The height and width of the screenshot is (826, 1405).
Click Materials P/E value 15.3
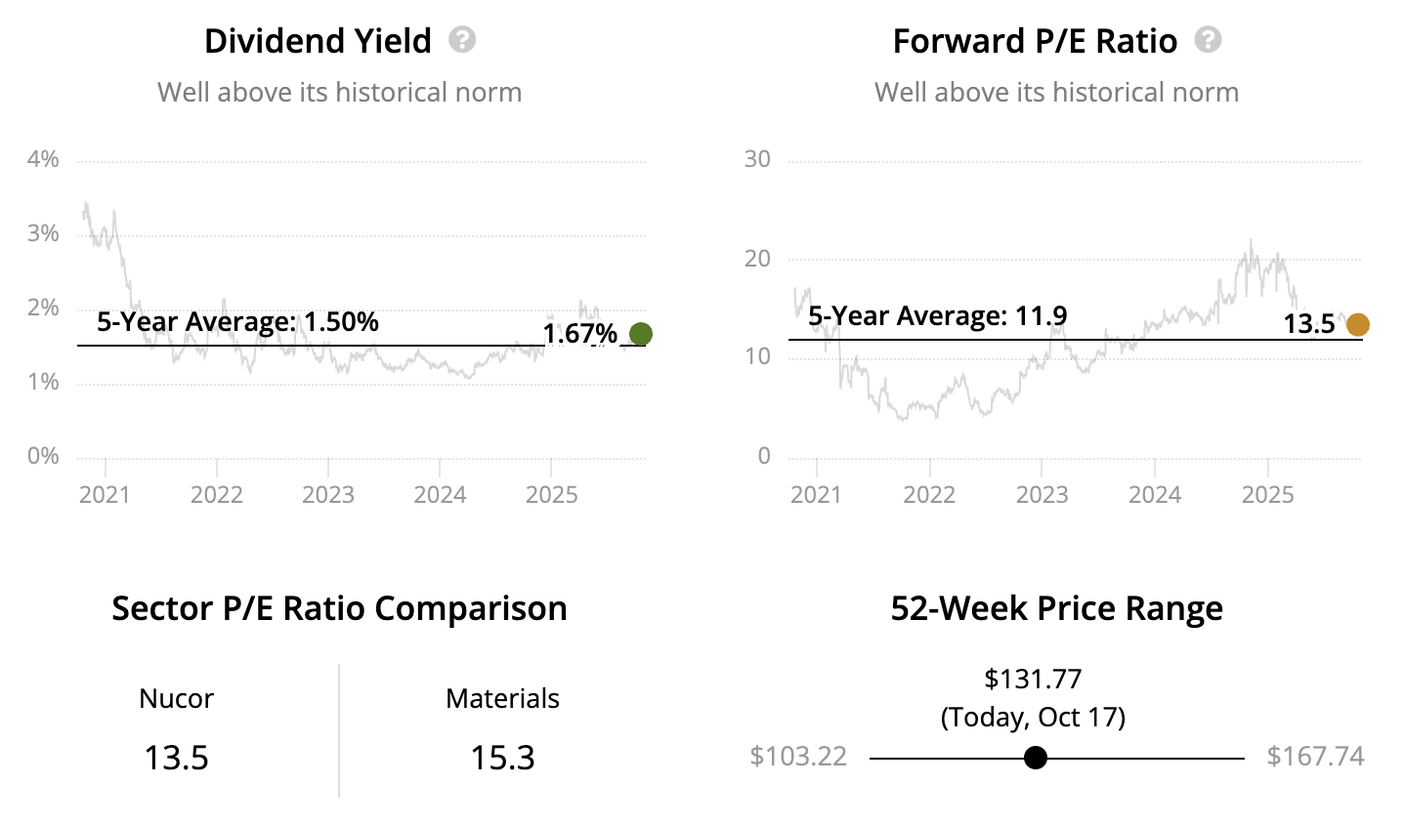tap(502, 758)
